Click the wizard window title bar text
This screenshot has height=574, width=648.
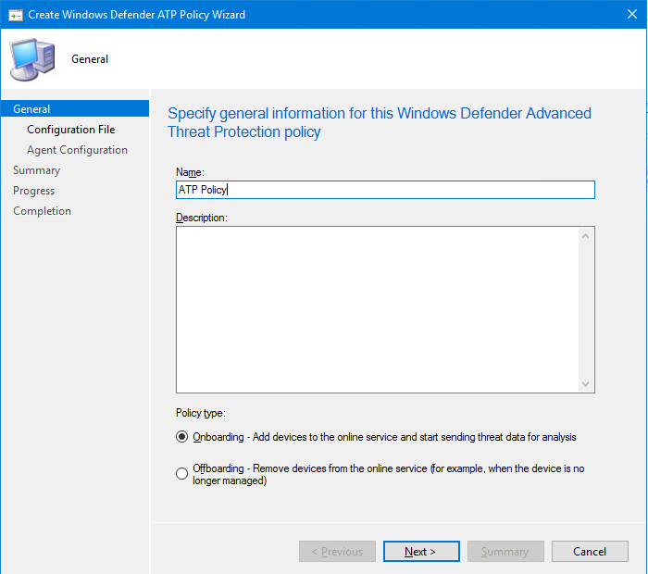(x=137, y=15)
